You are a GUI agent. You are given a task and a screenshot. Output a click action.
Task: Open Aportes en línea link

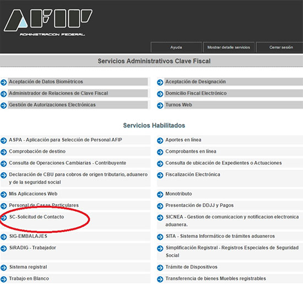click(183, 140)
